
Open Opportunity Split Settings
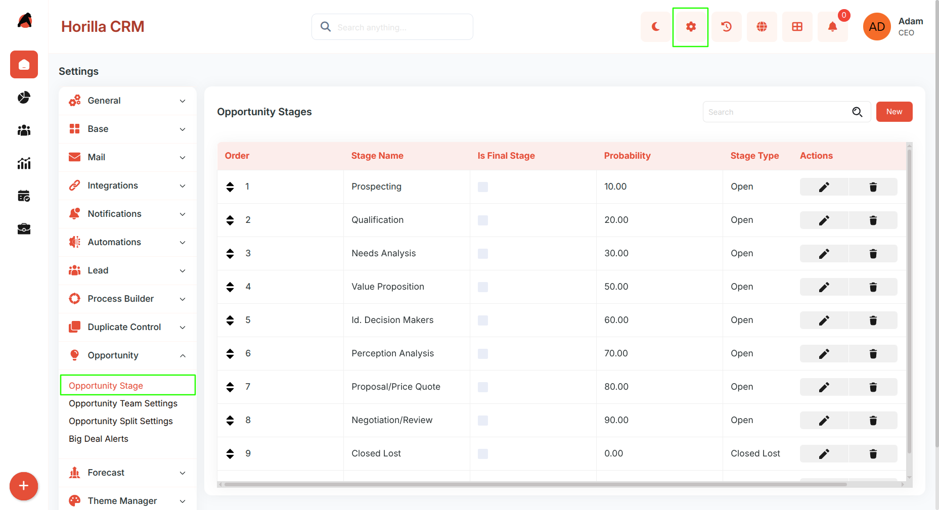click(121, 421)
